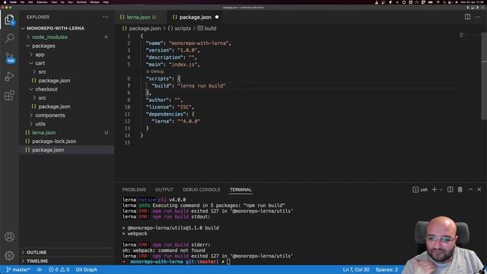Click the master branch status item

(x=18, y=269)
